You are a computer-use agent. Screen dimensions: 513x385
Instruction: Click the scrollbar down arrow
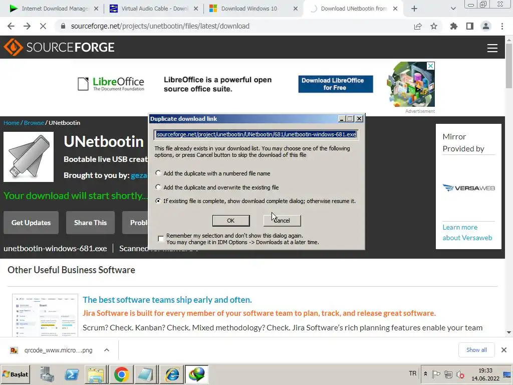(x=509, y=332)
